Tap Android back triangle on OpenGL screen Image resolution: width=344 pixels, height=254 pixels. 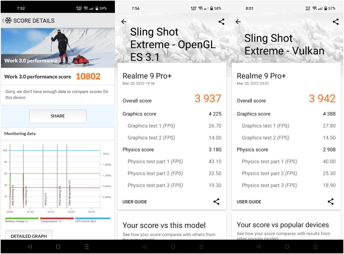point(144,247)
